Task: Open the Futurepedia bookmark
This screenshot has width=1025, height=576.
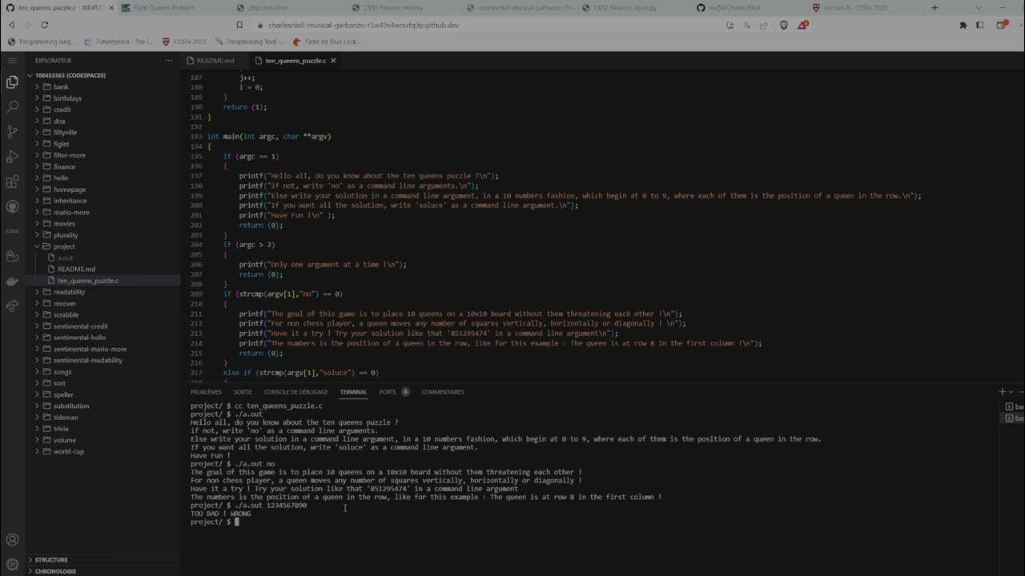Action: click(x=119, y=42)
